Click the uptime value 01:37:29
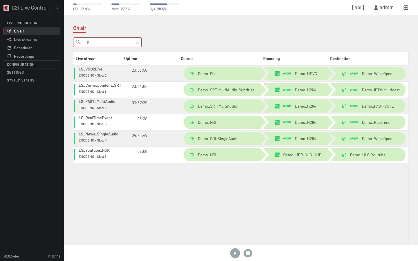The width and height of the screenshot is (418, 261). (140, 103)
